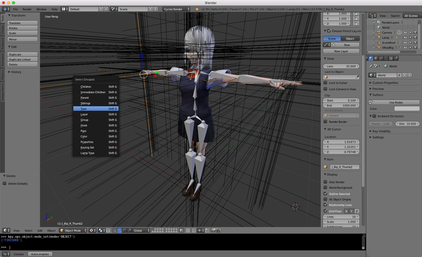Open the Object properties tab (cube icon)
The image size is (422, 257).
[376, 58]
